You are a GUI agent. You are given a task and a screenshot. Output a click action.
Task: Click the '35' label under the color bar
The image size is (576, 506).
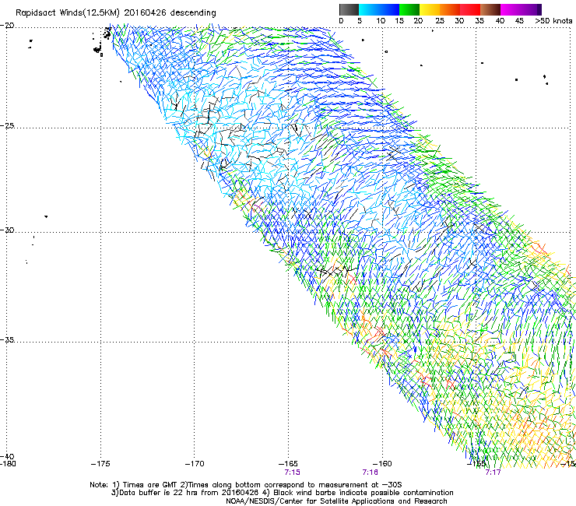tap(479, 21)
